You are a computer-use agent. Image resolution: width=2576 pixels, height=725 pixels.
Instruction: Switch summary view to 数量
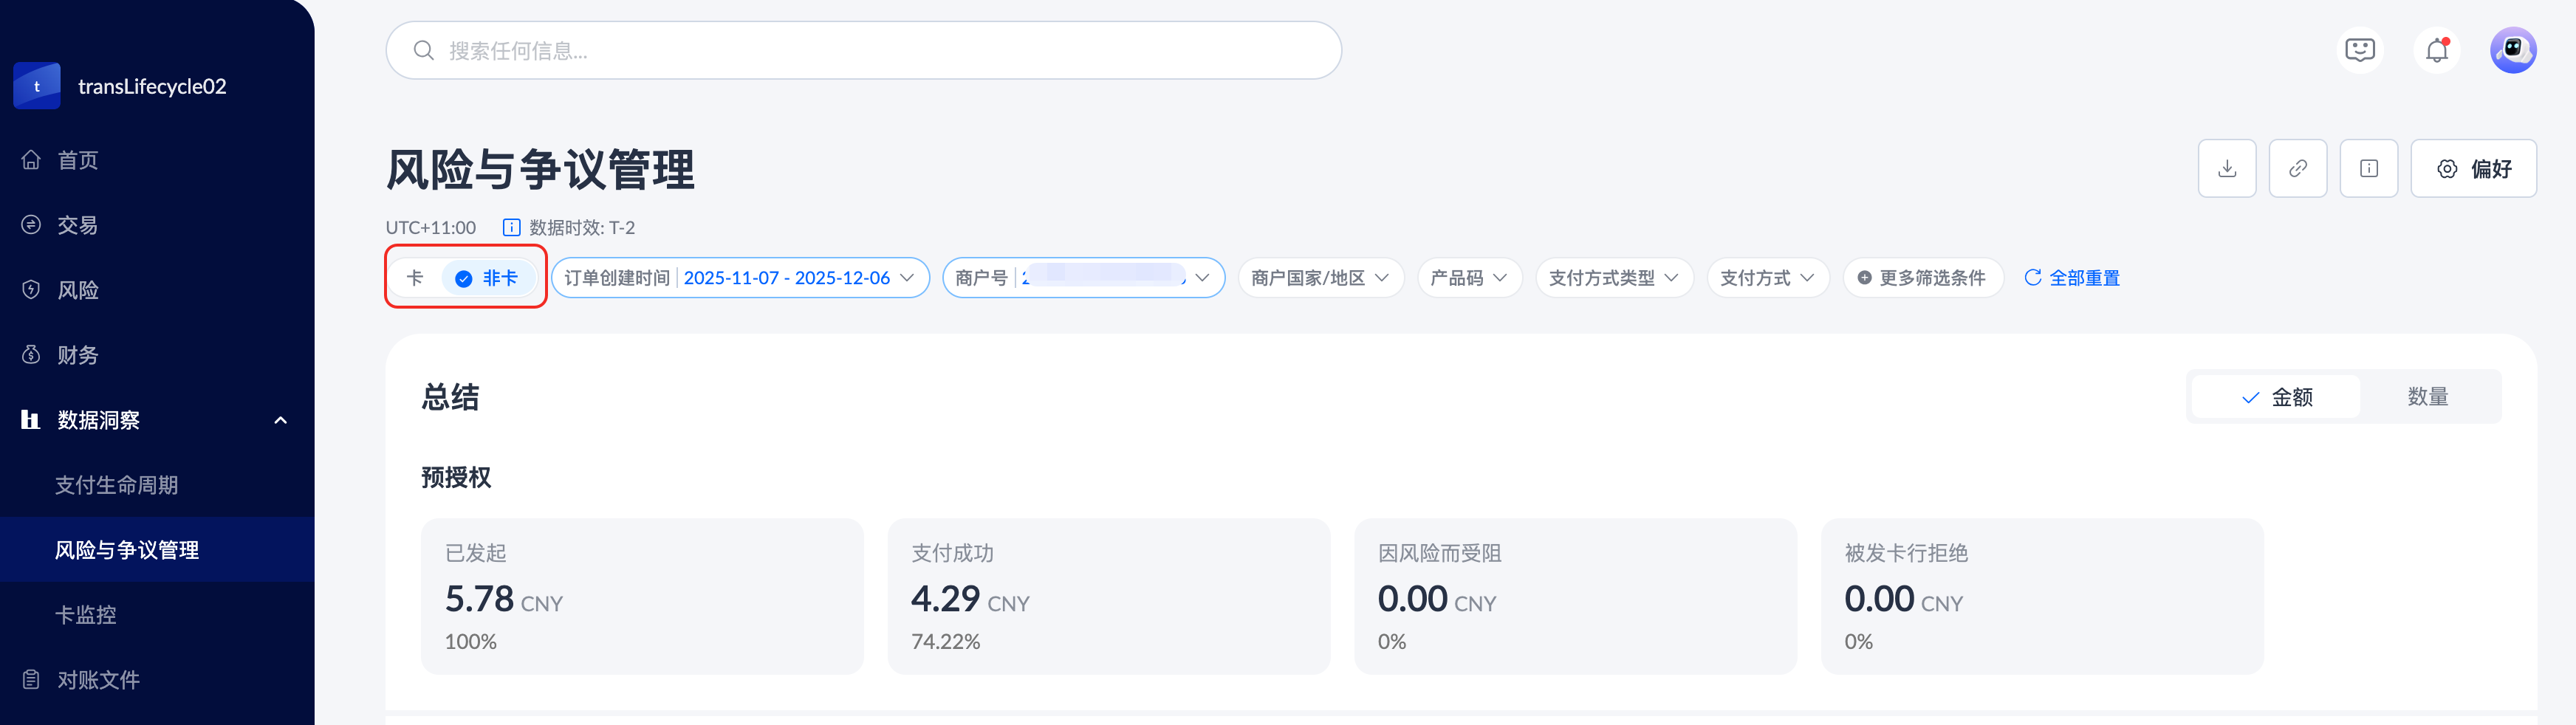(2427, 397)
